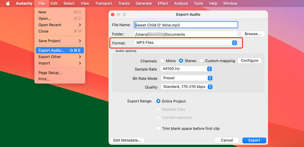Choose New from the File menu
Image resolution: width=304 pixels, height=147 pixels.
click(x=60, y=12)
